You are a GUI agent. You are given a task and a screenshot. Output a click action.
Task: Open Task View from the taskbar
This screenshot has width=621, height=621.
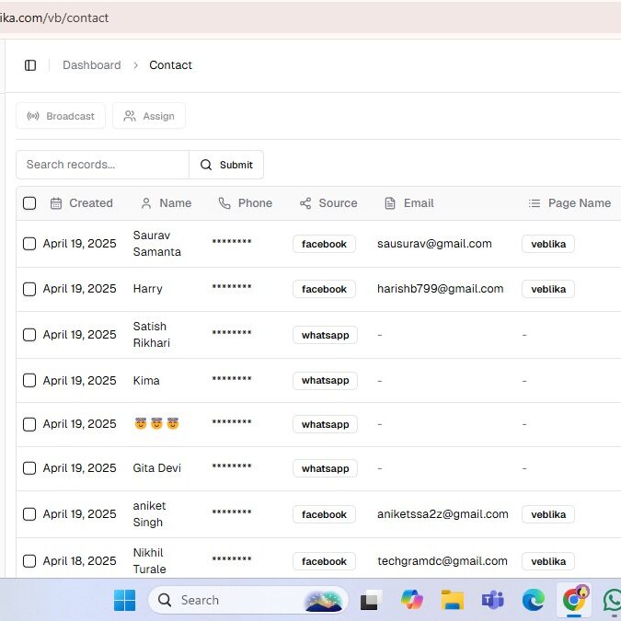[x=371, y=600]
